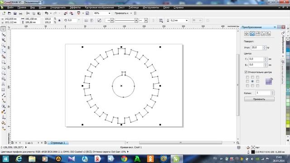
Task: Select the Interactive fill tool
Action: click(x=3, y=129)
